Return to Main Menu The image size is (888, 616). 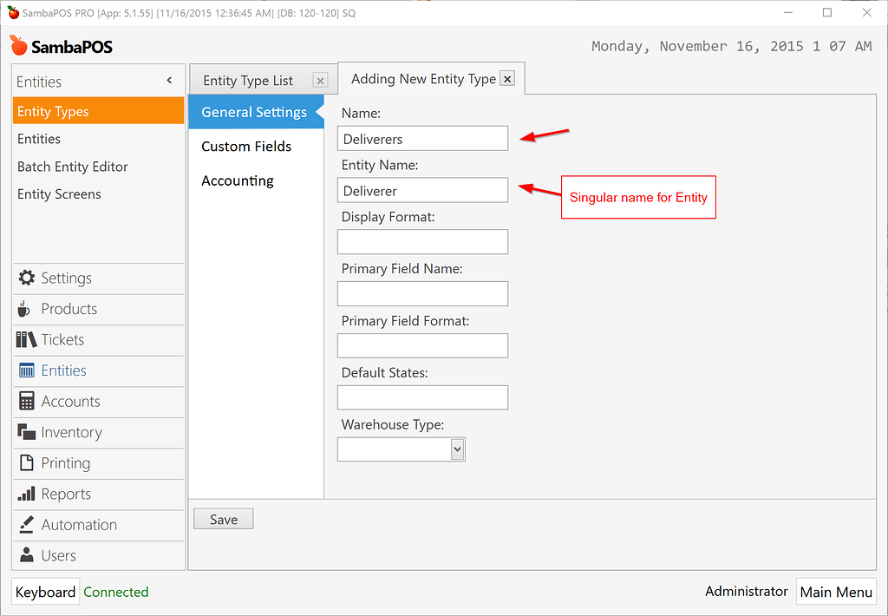coord(835,591)
